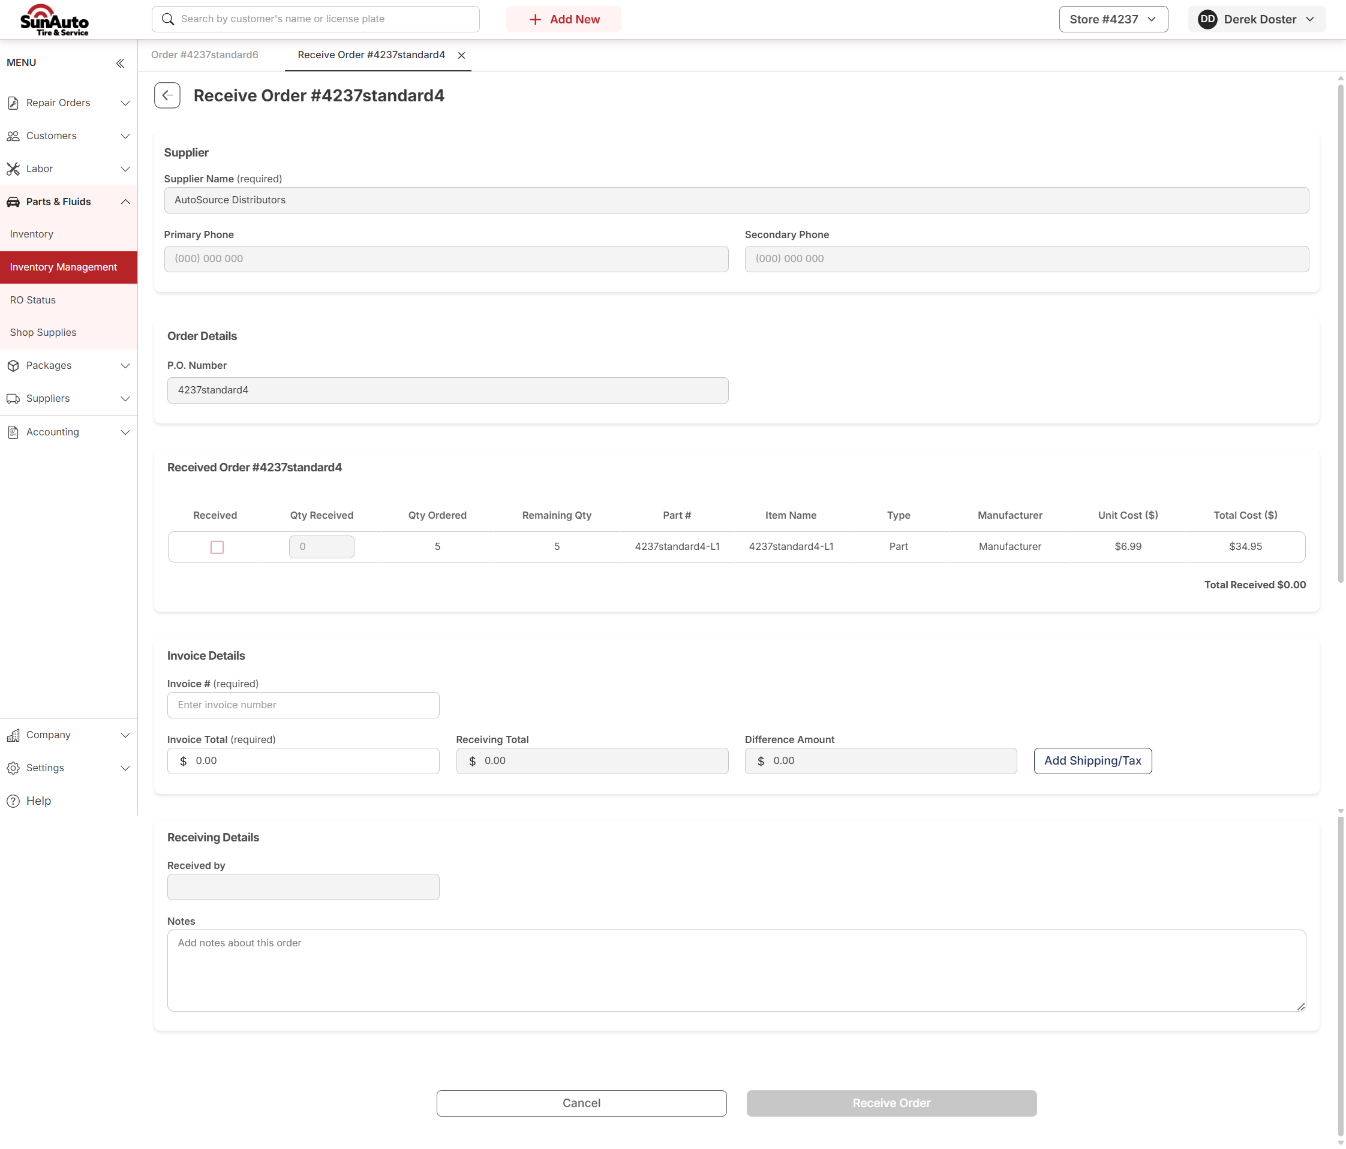Click the Received by field
Screen dimensions: 1346x1149
pyautogui.click(x=304, y=886)
